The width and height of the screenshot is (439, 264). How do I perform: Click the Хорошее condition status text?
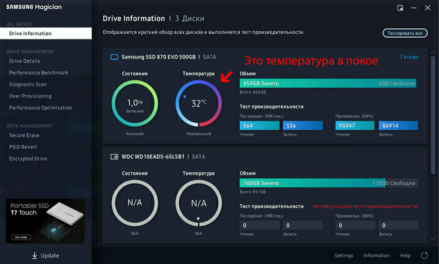[x=135, y=134]
